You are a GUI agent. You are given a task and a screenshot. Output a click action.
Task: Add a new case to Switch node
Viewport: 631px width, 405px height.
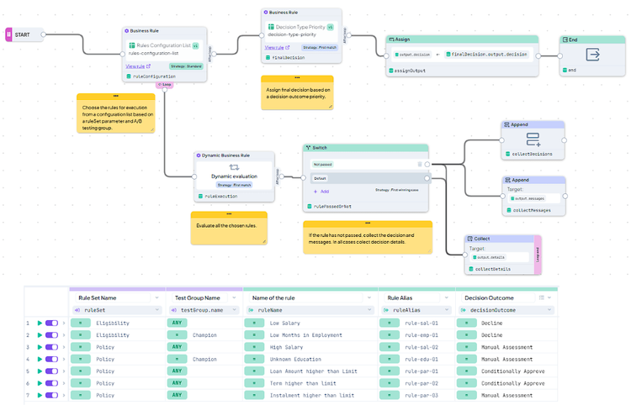321,192
